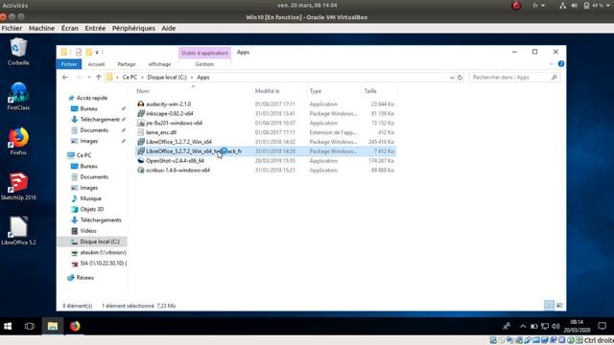614x345 pixels.
Task: Click the Windows Start button
Action: coord(8,326)
